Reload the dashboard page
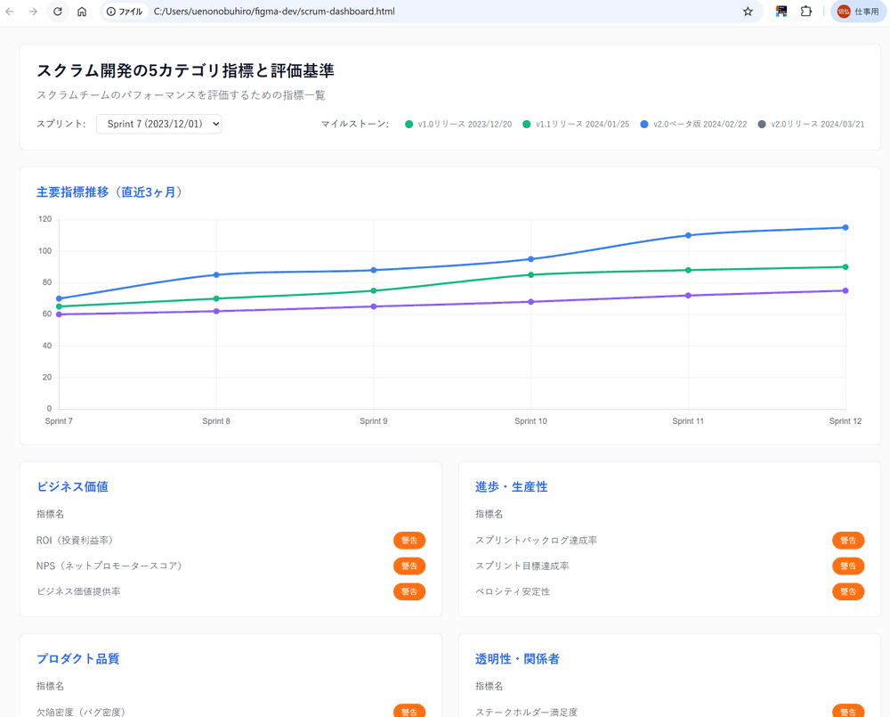The image size is (890, 717). tap(58, 12)
